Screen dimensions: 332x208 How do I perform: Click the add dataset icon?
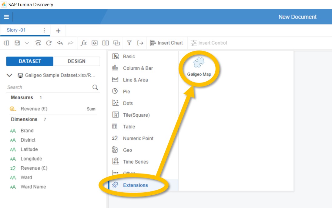click(38, 43)
